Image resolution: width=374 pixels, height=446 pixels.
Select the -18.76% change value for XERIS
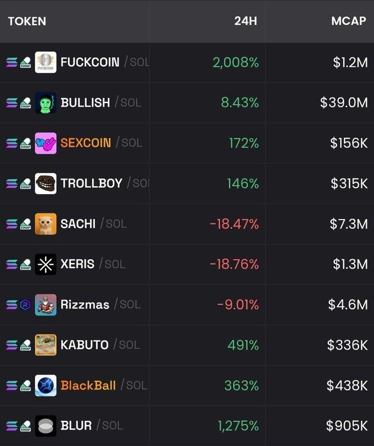click(x=234, y=264)
